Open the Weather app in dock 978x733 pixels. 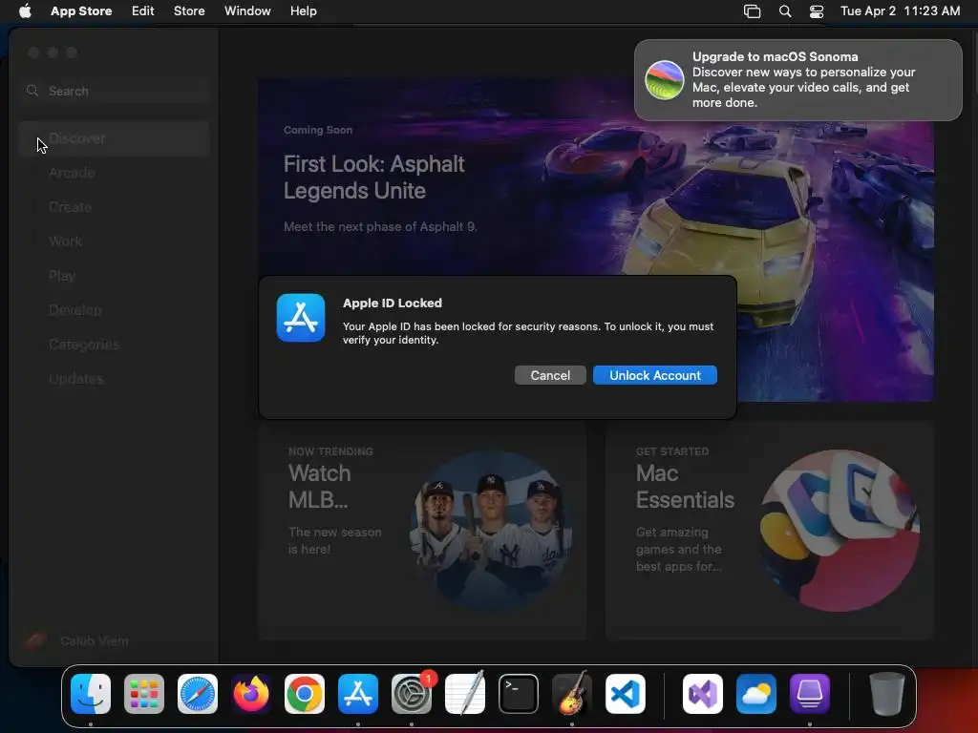(x=756, y=694)
